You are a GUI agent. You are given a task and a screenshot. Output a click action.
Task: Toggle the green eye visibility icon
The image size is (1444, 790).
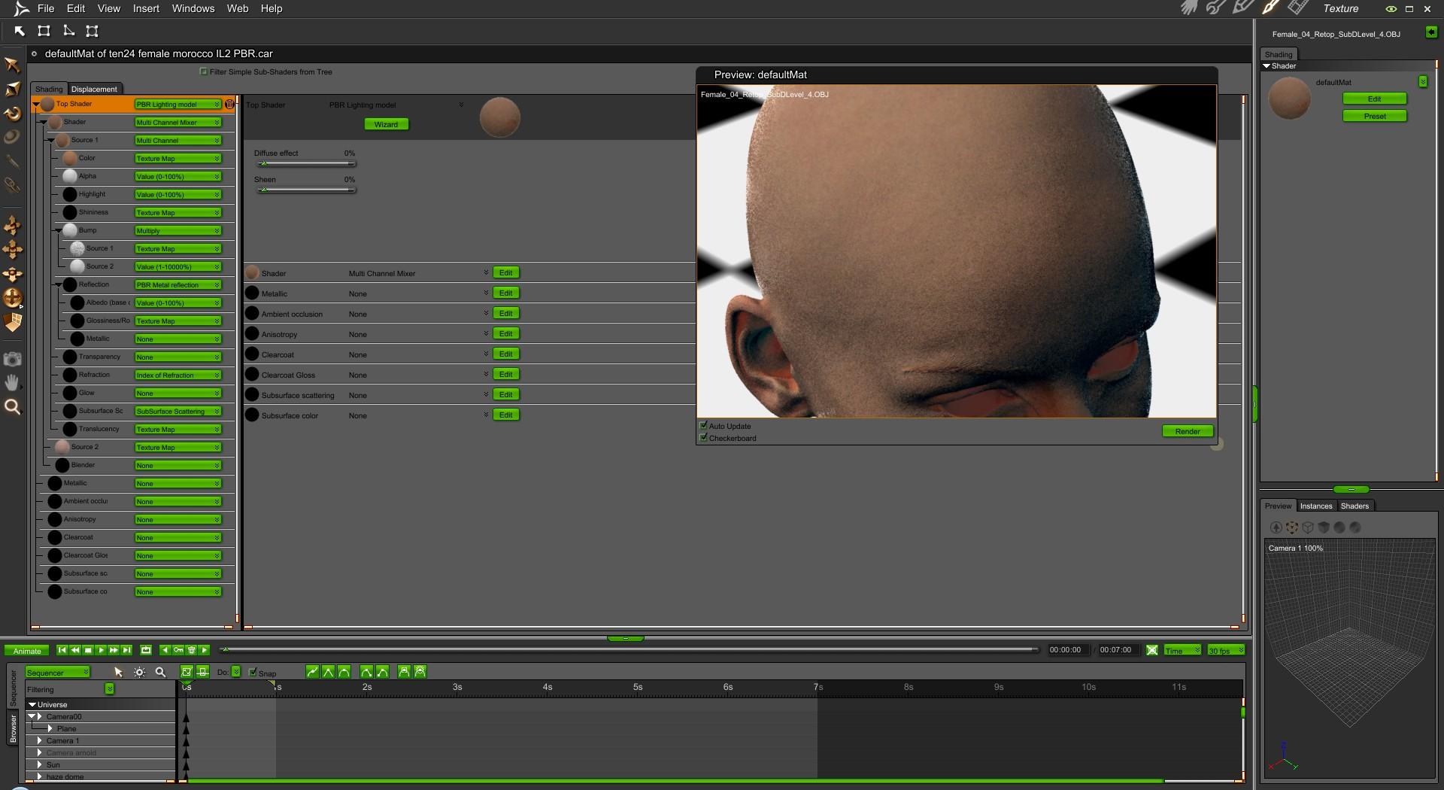(x=1391, y=9)
